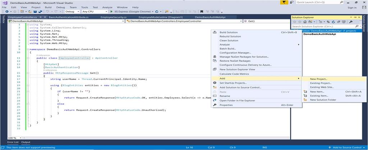Click Sign in link at top right
The height and width of the screenshot is (150, 368).
point(352,7)
